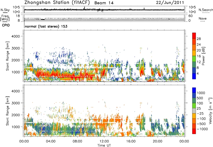Click "Slant Range [km]" label of Power panel
The height and width of the screenshot is (147, 213).
click(7, 56)
